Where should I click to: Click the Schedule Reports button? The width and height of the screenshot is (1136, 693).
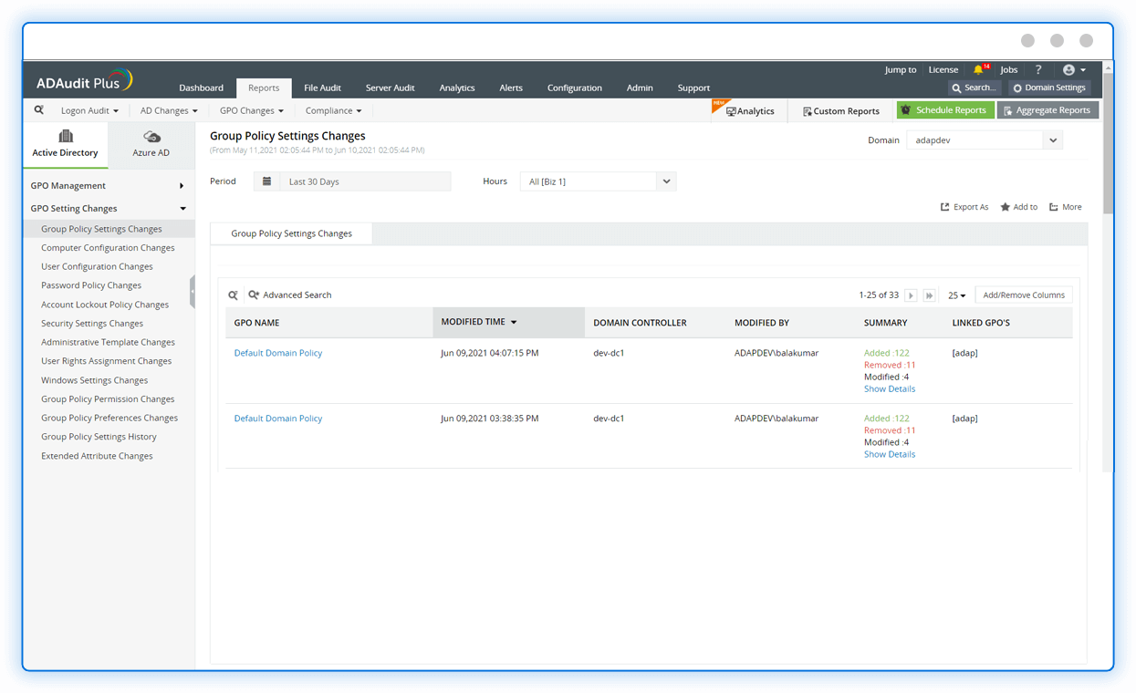pos(945,110)
